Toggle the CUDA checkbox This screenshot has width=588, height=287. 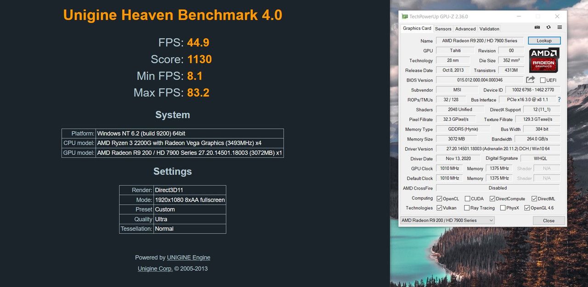coord(467,199)
